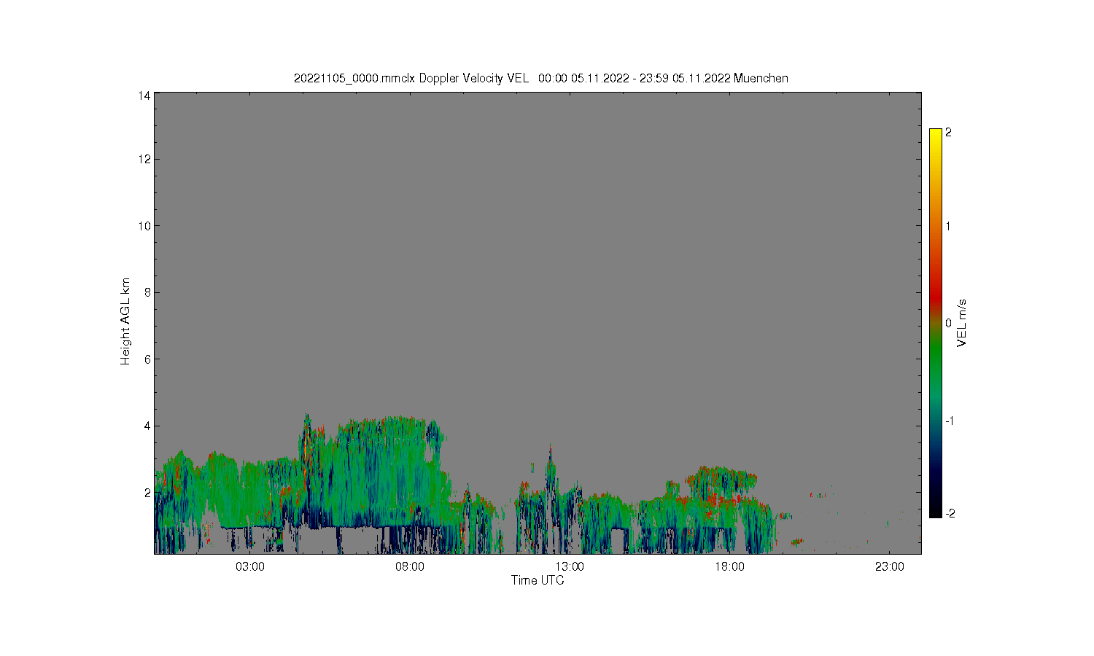This screenshot has width=1094, height=656.
Task: Click the elevated cloud layer near 17:30
Action: click(721, 480)
